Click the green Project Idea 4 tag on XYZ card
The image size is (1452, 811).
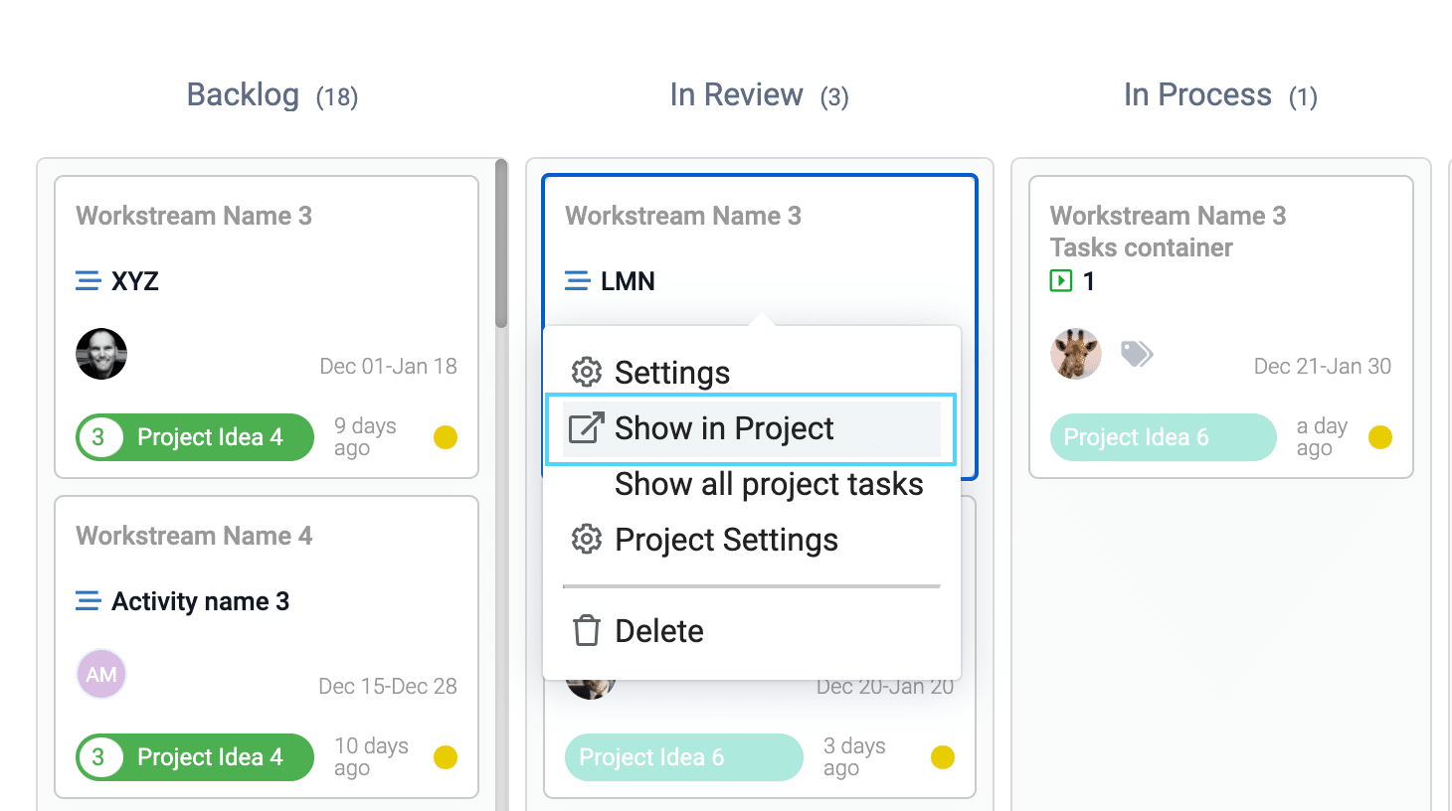click(195, 437)
